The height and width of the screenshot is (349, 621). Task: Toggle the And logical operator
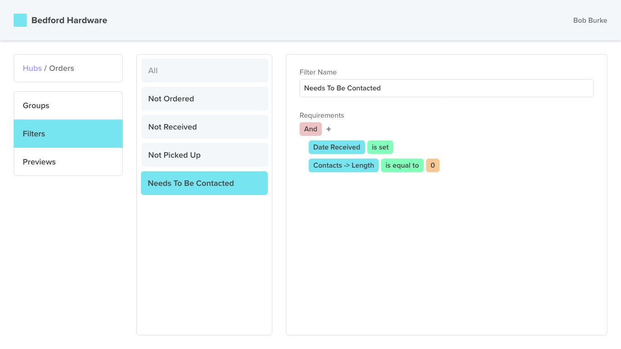(310, 129)
